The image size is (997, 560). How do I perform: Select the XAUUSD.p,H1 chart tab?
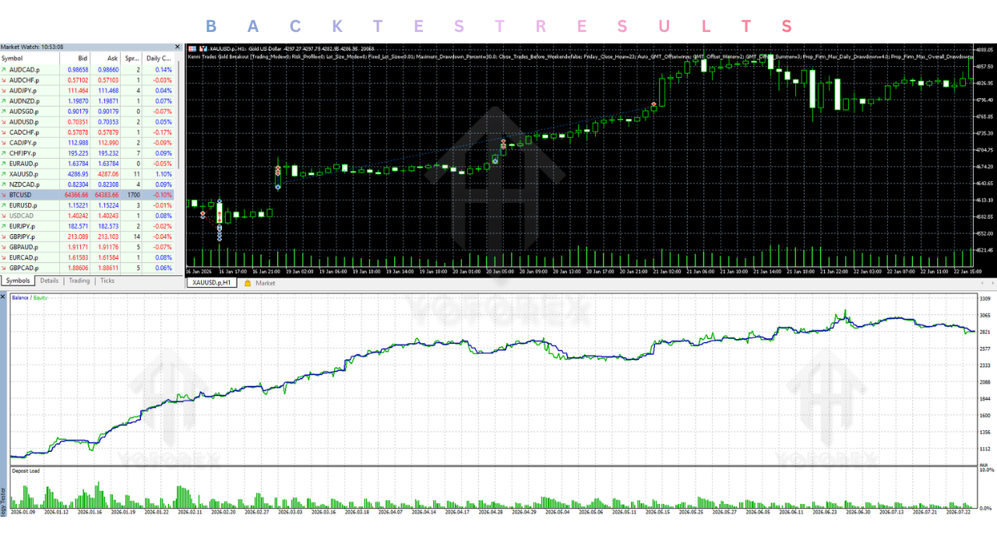(212, 283)
